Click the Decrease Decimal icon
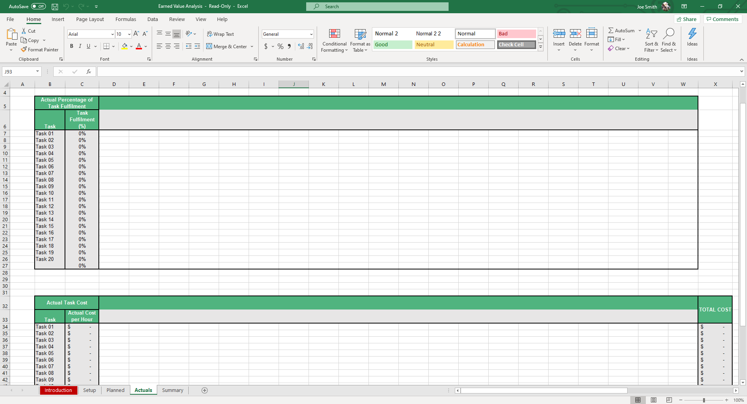Screen dimensions: 747x404 [x=310, y=46]
